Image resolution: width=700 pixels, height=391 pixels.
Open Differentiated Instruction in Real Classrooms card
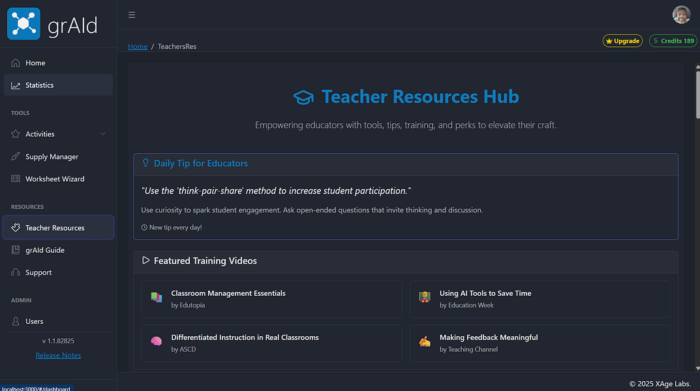271,343
